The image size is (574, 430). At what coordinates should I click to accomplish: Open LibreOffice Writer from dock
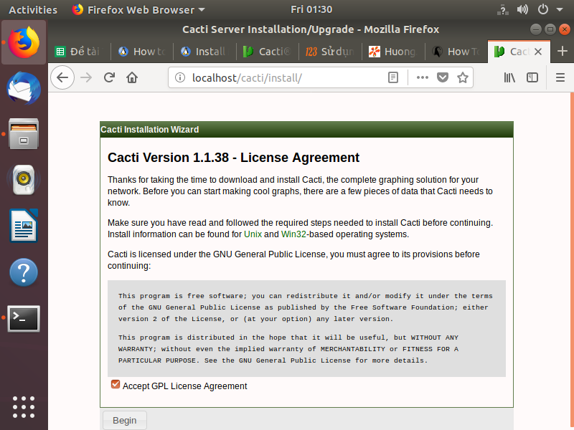tap(24, 226)
